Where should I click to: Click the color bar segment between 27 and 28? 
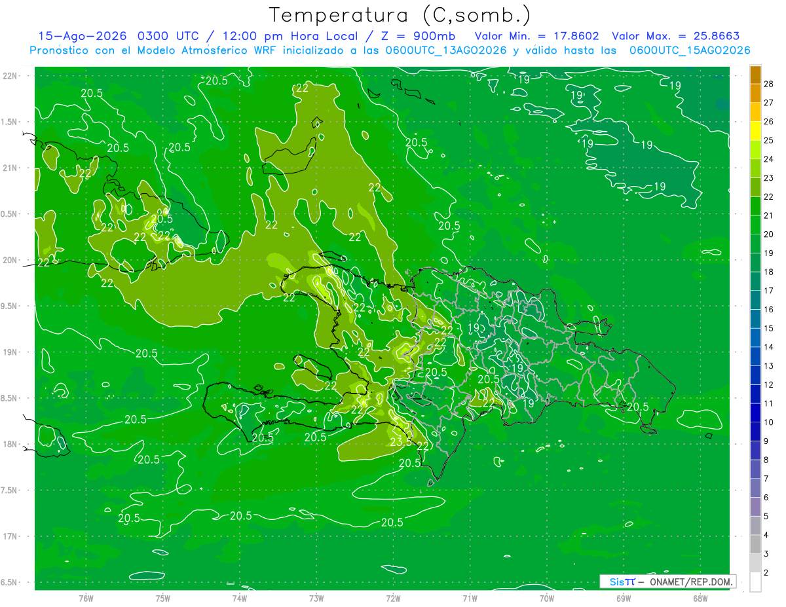[x=755, y=94]
